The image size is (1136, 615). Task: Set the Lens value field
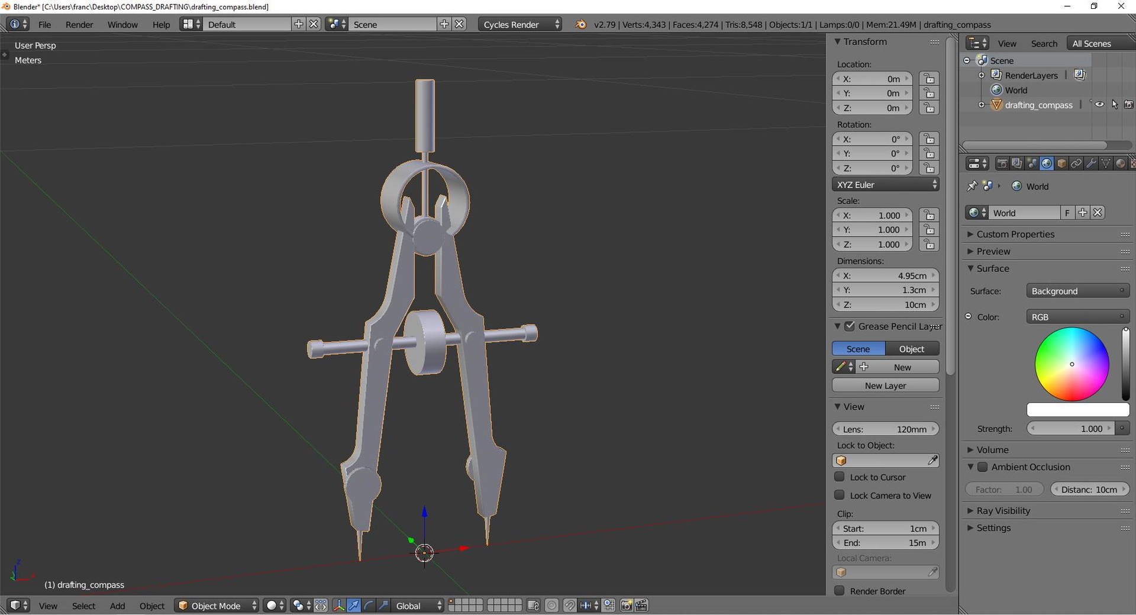click(886, 429)
